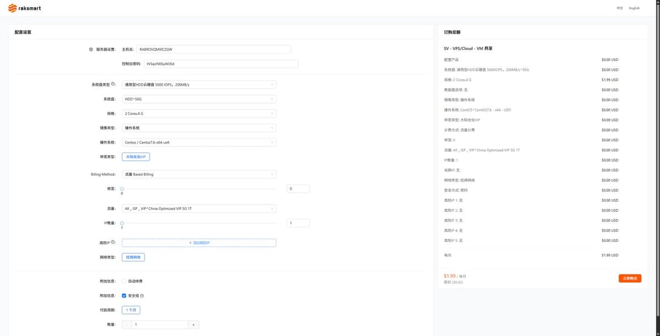The width and height of the screenshot is (660, 336).
Task: Open the 操作系统 Centos dropdown
Action: click(x=199, y=142)
